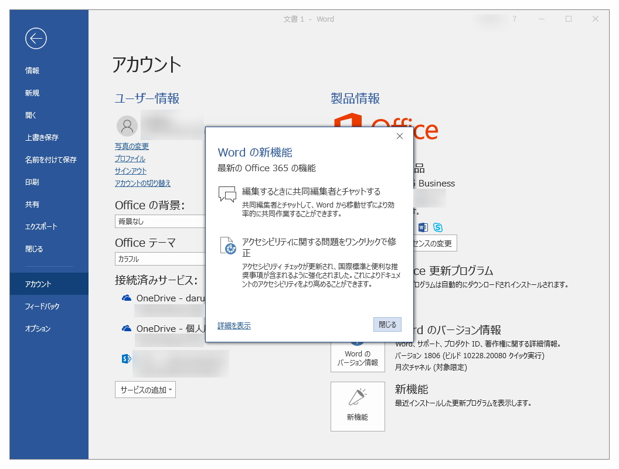Click the OneDrive 個人用 cloud icon

125,328
